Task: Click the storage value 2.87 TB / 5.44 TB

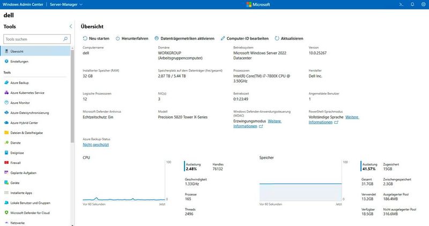Action: click(x=172, y=76)
